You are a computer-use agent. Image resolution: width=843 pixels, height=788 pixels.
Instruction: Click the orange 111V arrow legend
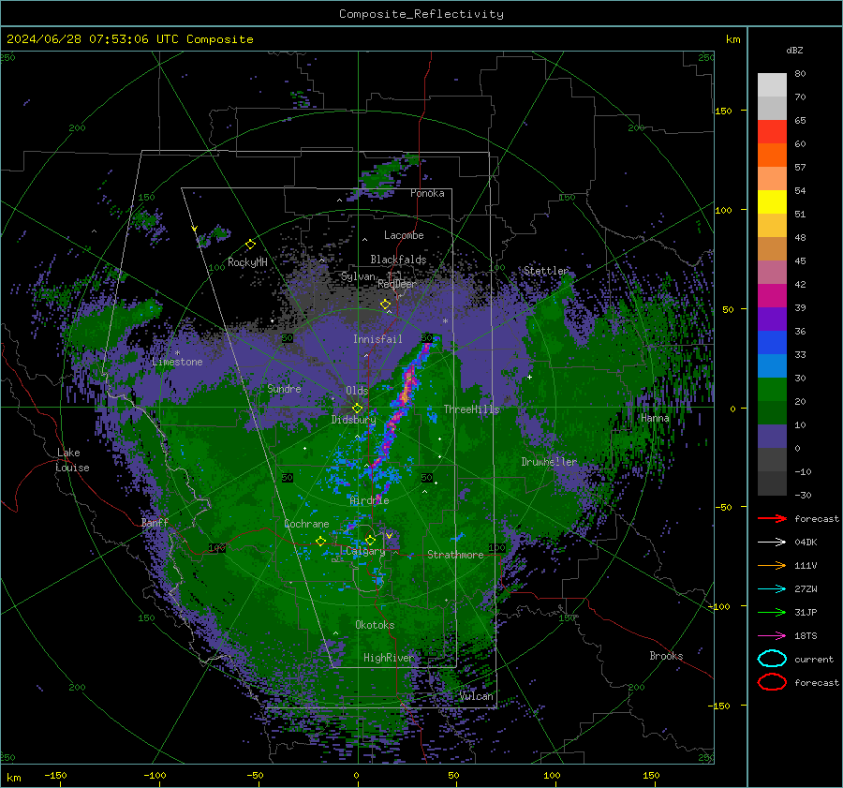(772, 565)
